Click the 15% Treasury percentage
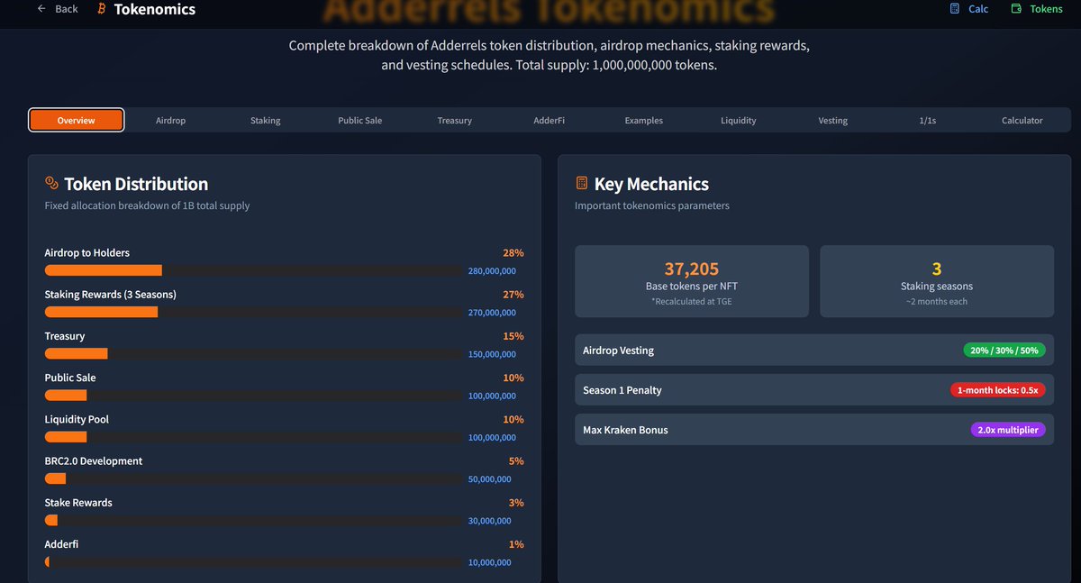The width and height of the screenshot is (1081, 583). point(513,336)
